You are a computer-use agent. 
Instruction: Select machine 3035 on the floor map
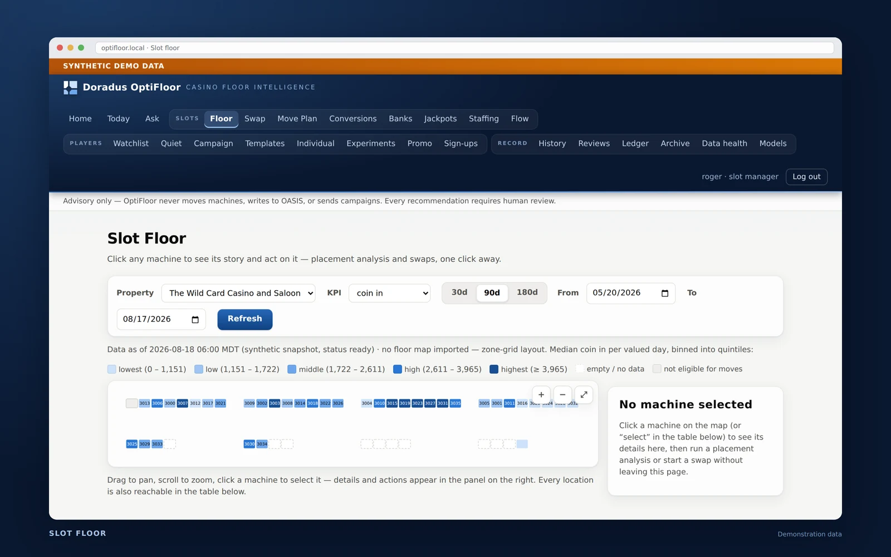point(456,403)
